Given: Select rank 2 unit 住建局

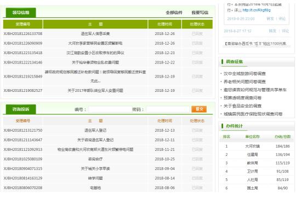Looking at the screenshot, I should pos(252,155).
